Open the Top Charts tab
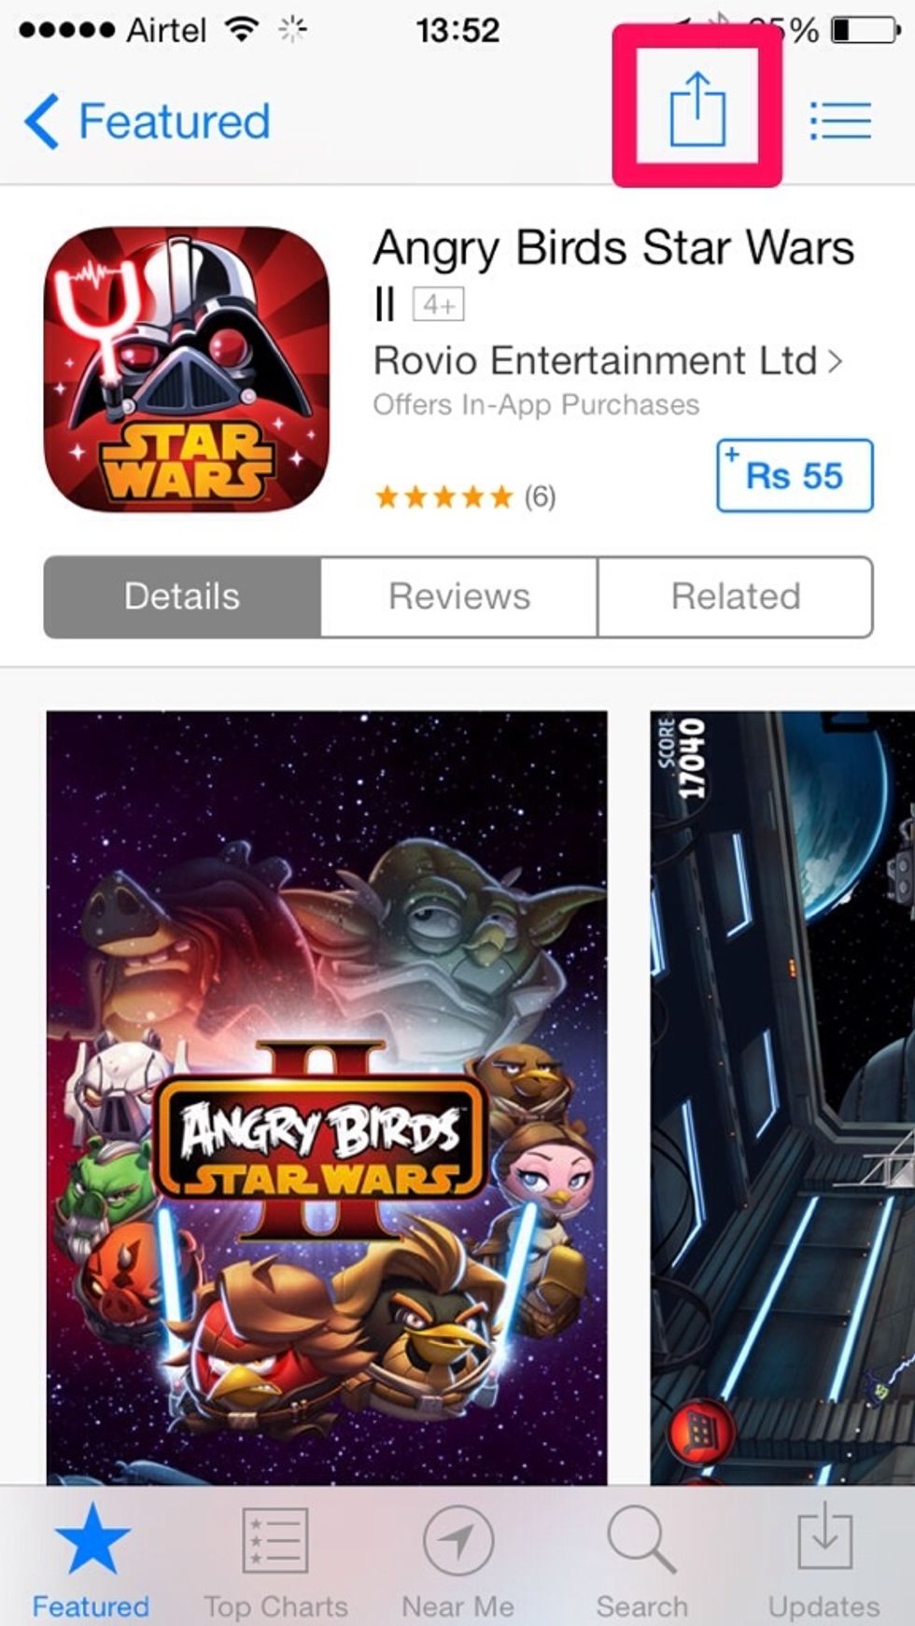The width and height of the screenshot is (915, 1626). tap(275, 1559)
